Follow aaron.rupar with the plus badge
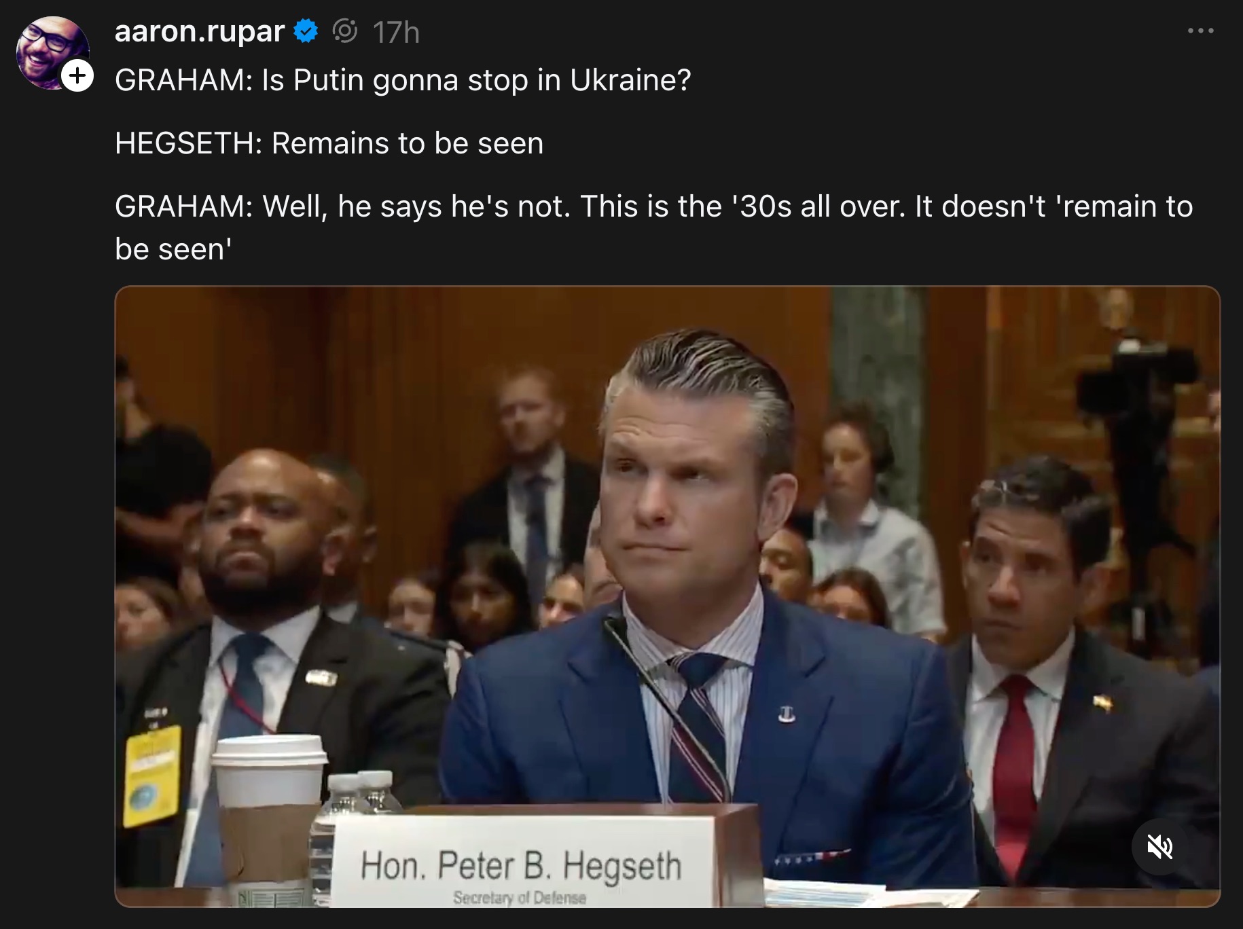The image size is (1243, 929). pyautogui.click(x=78, y=75)
